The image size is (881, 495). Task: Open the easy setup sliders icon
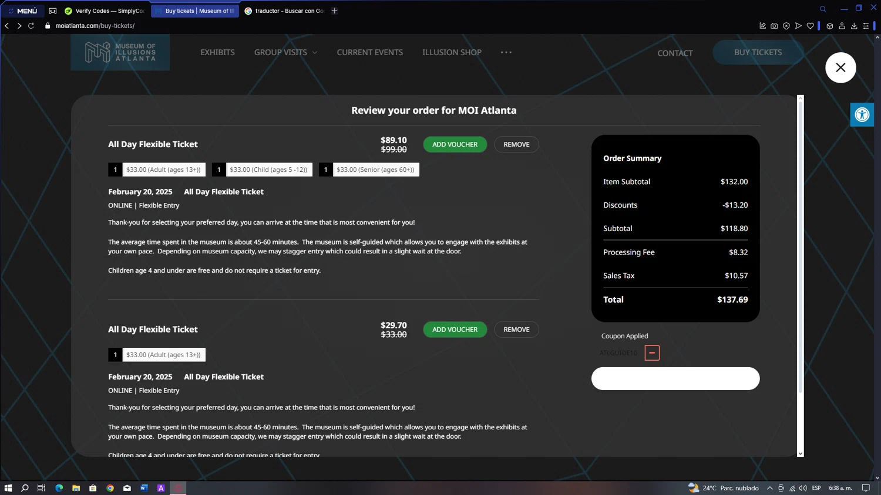(866, 26)
